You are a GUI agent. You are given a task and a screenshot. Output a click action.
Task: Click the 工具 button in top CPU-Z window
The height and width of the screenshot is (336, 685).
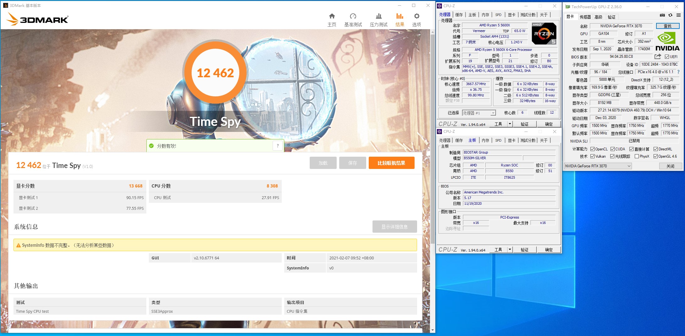[x=498, y=124]
